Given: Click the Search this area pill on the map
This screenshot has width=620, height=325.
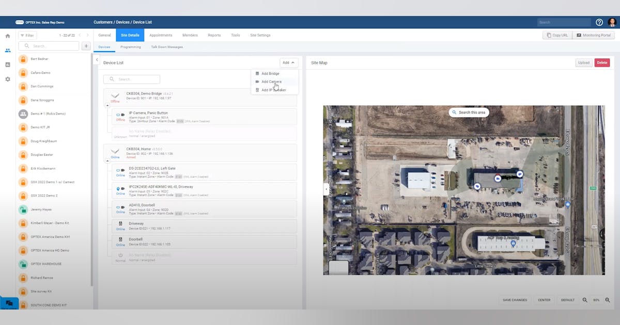Looking at the screenshot, I should tap(469, 112).
